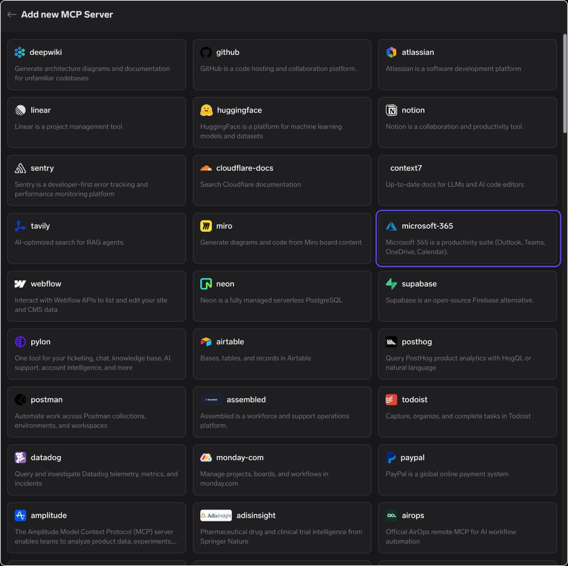Select the linear server title
This screenshot has height=566, width=568.
[x=40, y=110]
